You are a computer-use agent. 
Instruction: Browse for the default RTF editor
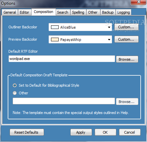click(x=127, y=59)
